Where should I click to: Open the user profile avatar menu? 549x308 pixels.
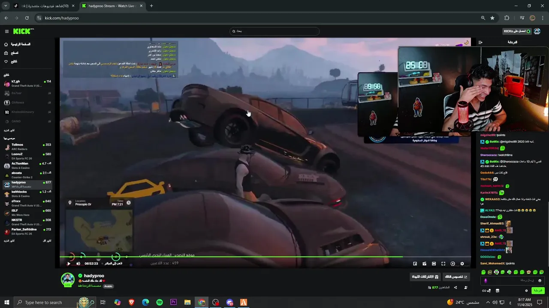pyautogui.click(x=537, y=31)
